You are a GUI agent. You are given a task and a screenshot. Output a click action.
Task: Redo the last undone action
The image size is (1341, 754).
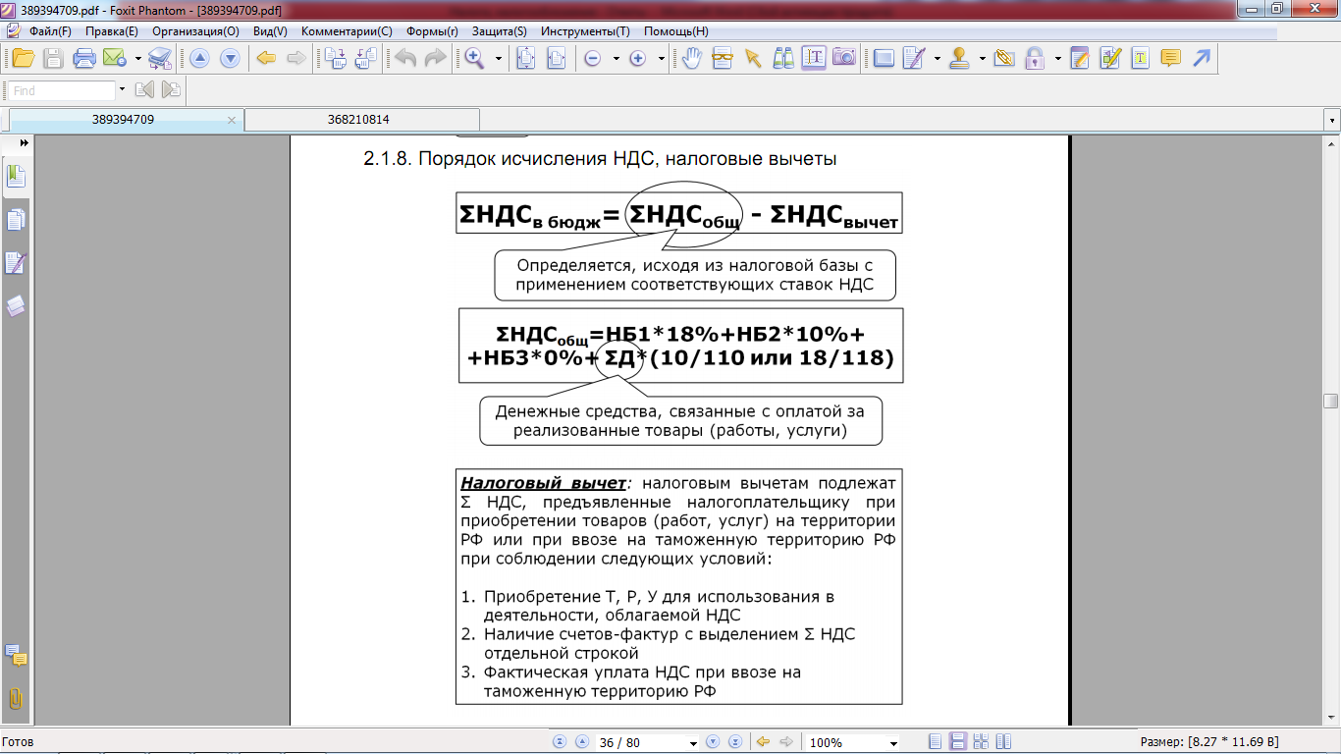435,58
